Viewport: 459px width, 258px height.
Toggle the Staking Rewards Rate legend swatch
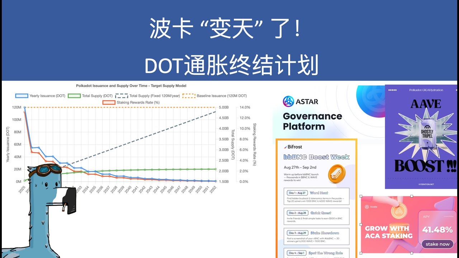[109, 102]
